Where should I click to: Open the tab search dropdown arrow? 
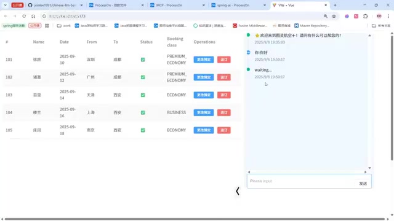point(6,5)
